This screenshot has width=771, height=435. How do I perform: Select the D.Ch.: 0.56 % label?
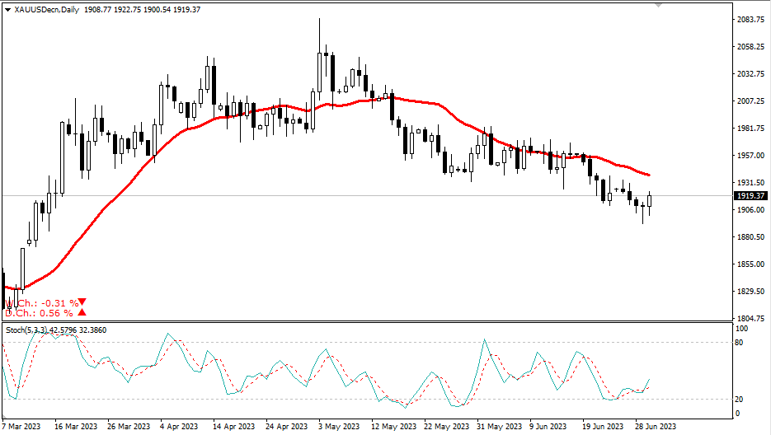[x=39, y=312]
